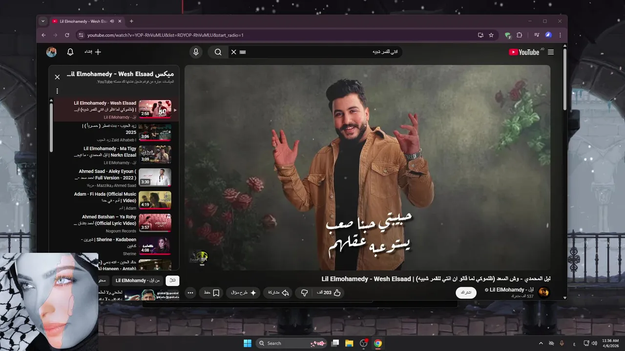Open the tab search dropdown arrow
The height and width of the screenshot is (351, 625).
43,21
